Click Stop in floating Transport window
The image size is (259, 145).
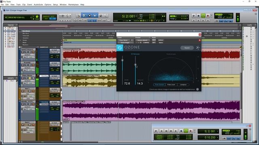tap(181, 131)
